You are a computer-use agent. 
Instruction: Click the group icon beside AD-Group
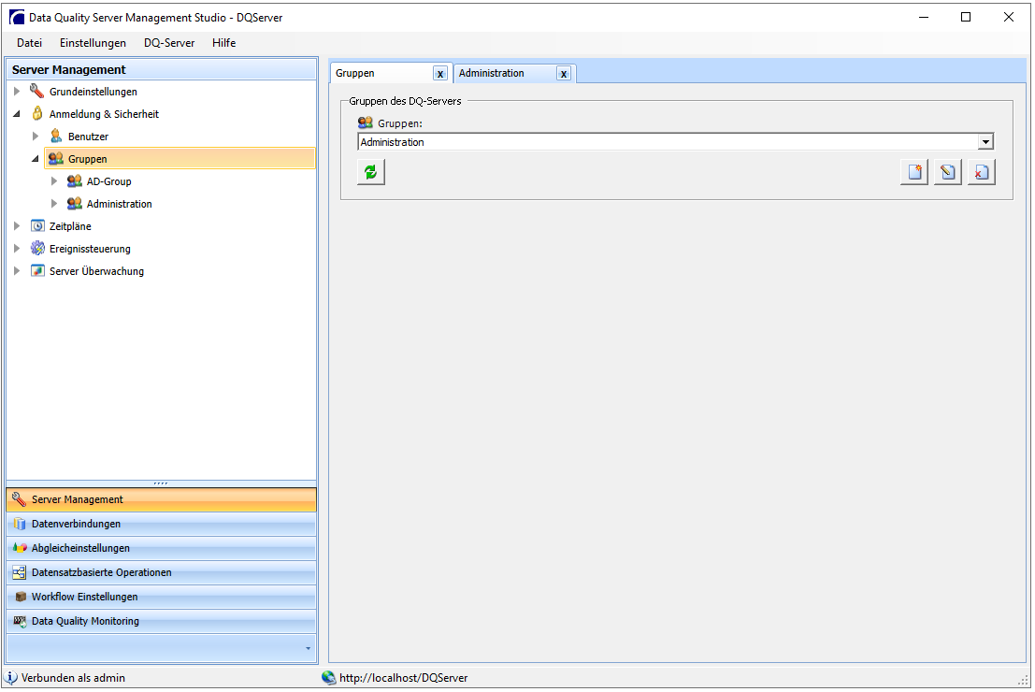point(75,180)
